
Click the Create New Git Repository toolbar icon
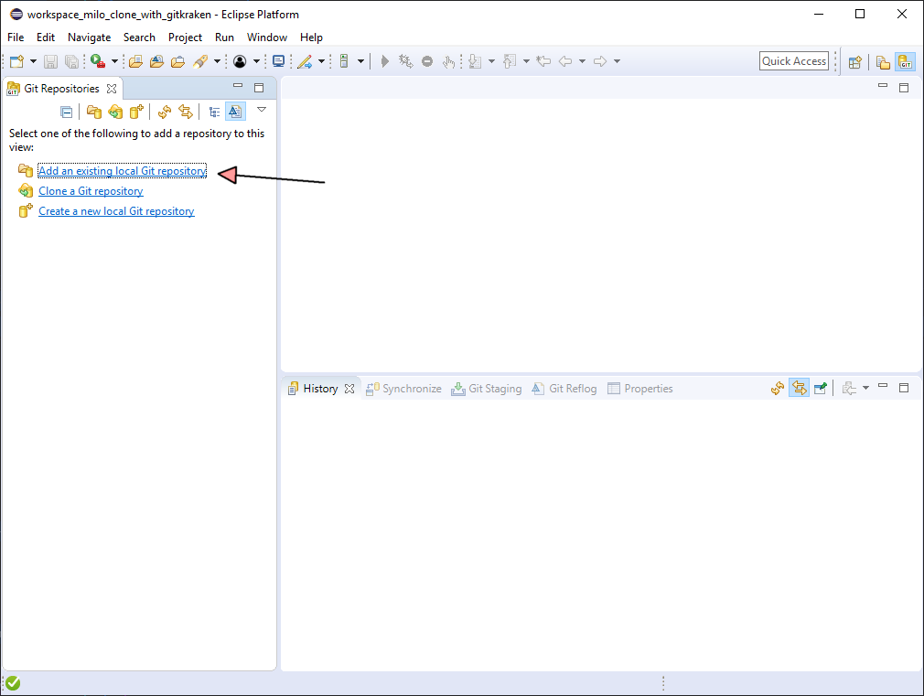click(136, 112)
